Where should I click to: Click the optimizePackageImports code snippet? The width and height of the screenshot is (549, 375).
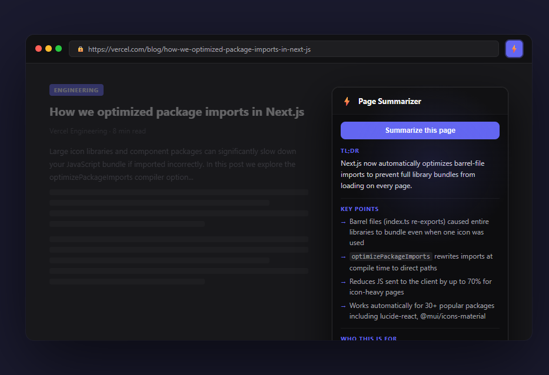tap(391, 256)
